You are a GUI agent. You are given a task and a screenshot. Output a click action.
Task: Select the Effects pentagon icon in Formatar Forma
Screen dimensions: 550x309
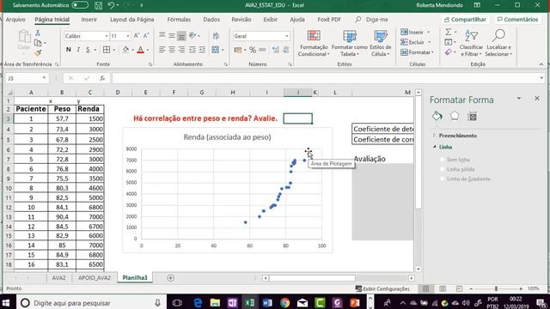point(455,116)
